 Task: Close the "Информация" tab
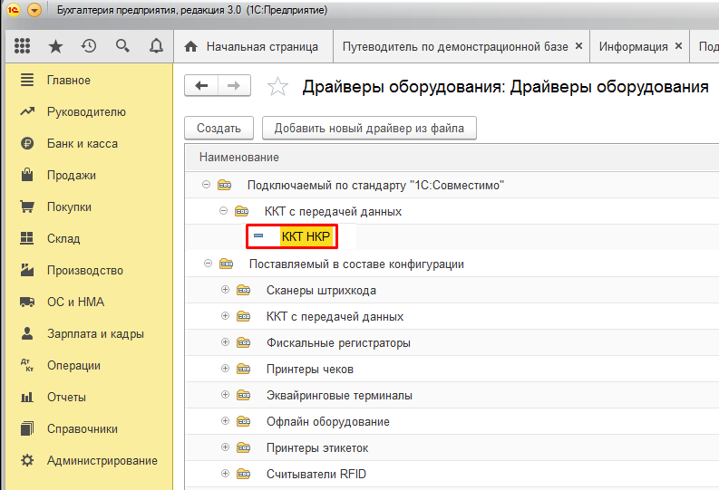point(678,46)
